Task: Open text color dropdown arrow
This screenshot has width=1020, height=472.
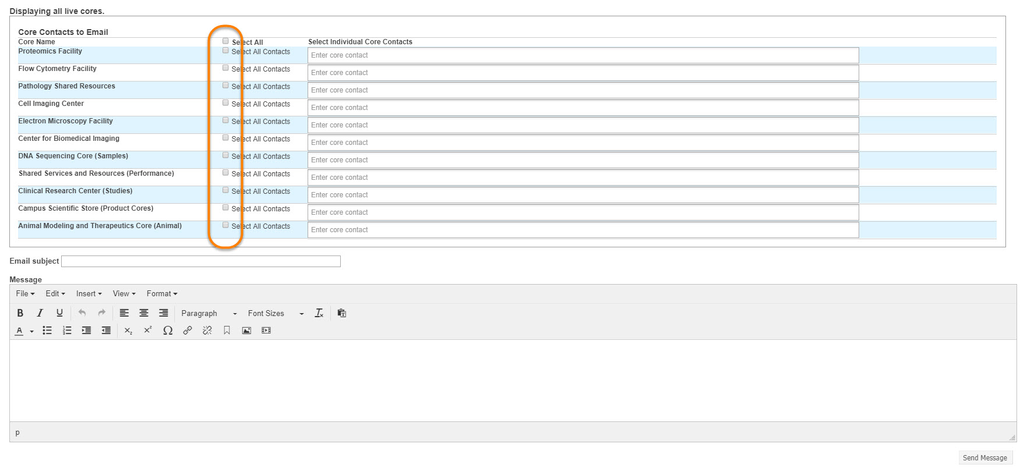Action: 31,331
